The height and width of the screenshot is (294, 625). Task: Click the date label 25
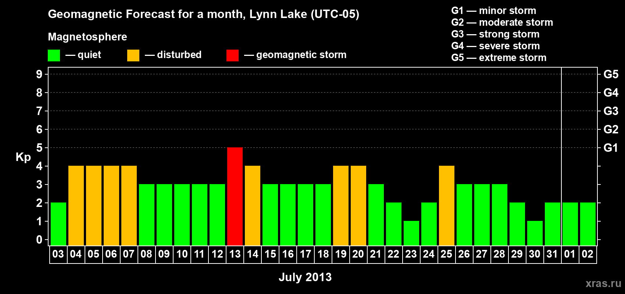coord(446,254)
